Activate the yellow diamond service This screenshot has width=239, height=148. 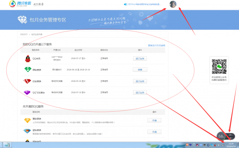point(154,120)
